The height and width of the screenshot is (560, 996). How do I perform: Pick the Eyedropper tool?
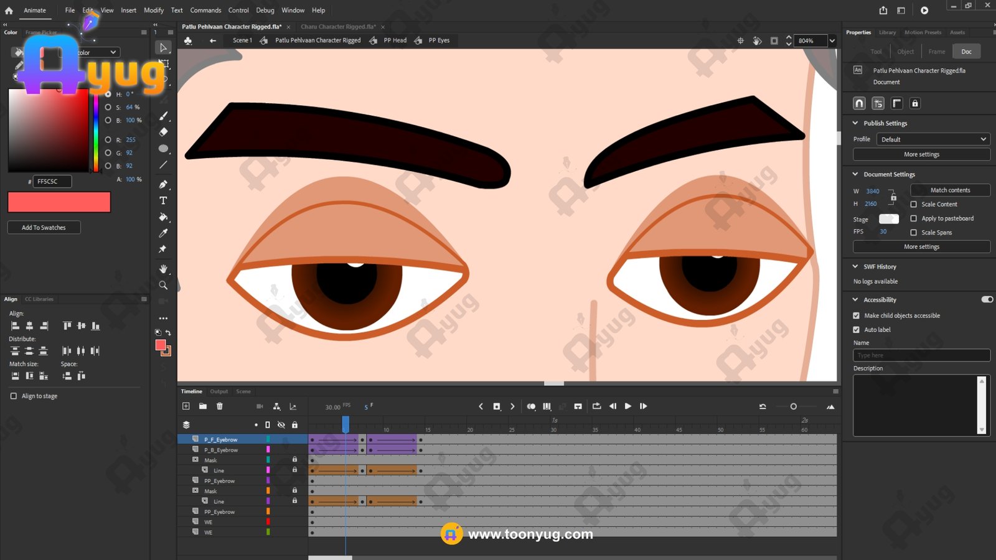pyautogui.click(x=163, y=233)
